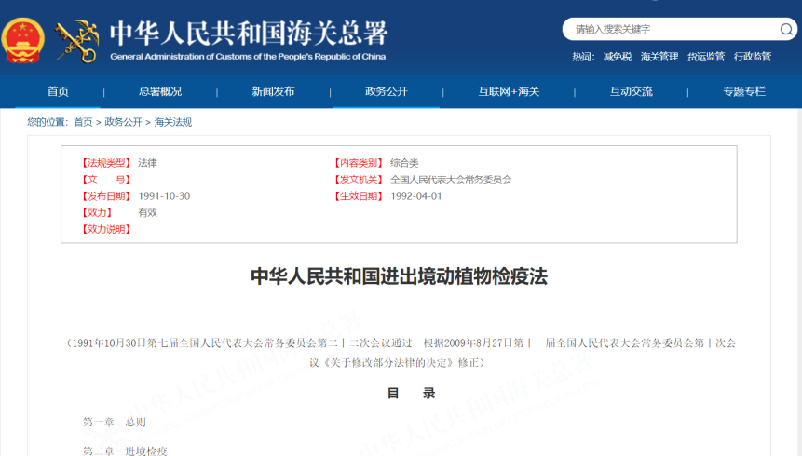Screen dimensions: 802x456
Task: Navigate to 互动交流 section
Action: click(631, 91)
